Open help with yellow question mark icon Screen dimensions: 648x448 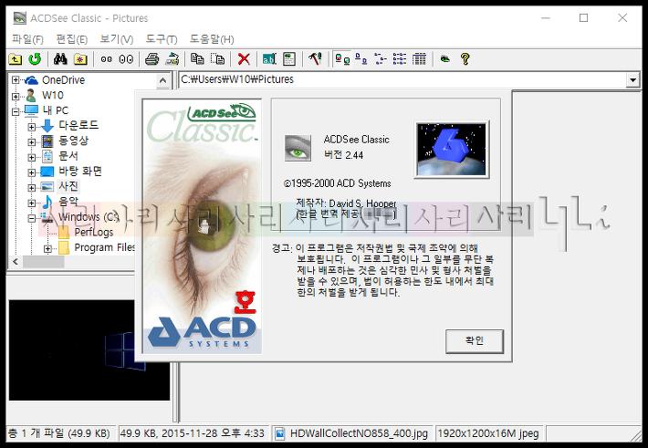pos(465,59)
